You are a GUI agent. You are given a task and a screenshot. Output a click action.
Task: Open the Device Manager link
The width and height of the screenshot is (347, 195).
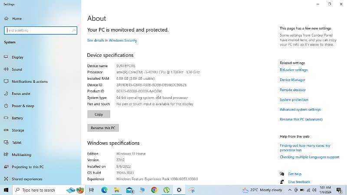(292, 80)
